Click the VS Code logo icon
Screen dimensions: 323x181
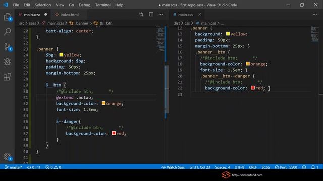(x=6, y=5)
